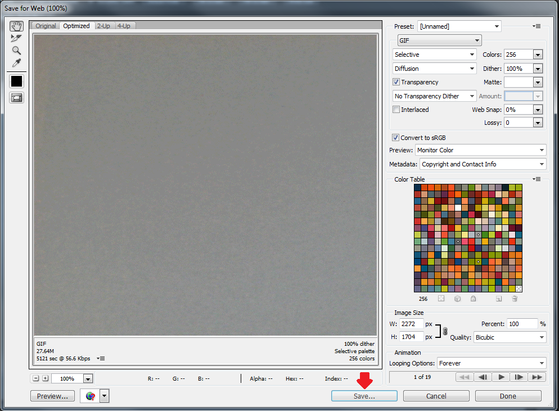
Task: Shift selected colors to web palette
Action: pyautogui.click(x=457, y=299)
